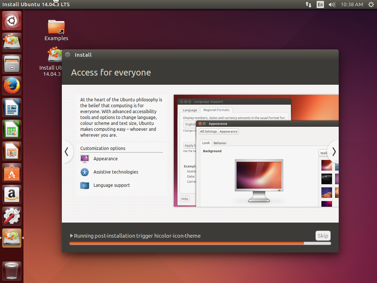Open System Settings wrench-and-gear icon
This screenshot has width=377, height=283.
pyautogui.click(x=12, y=216)
